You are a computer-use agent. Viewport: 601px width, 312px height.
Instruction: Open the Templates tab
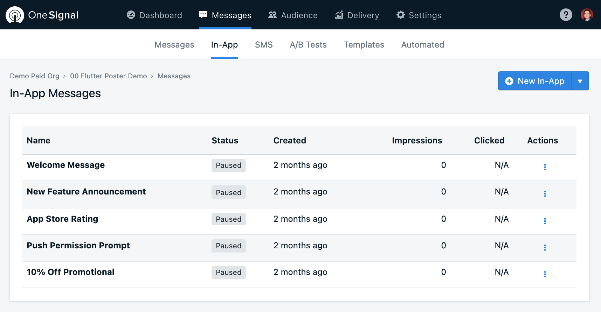(364, 45)
